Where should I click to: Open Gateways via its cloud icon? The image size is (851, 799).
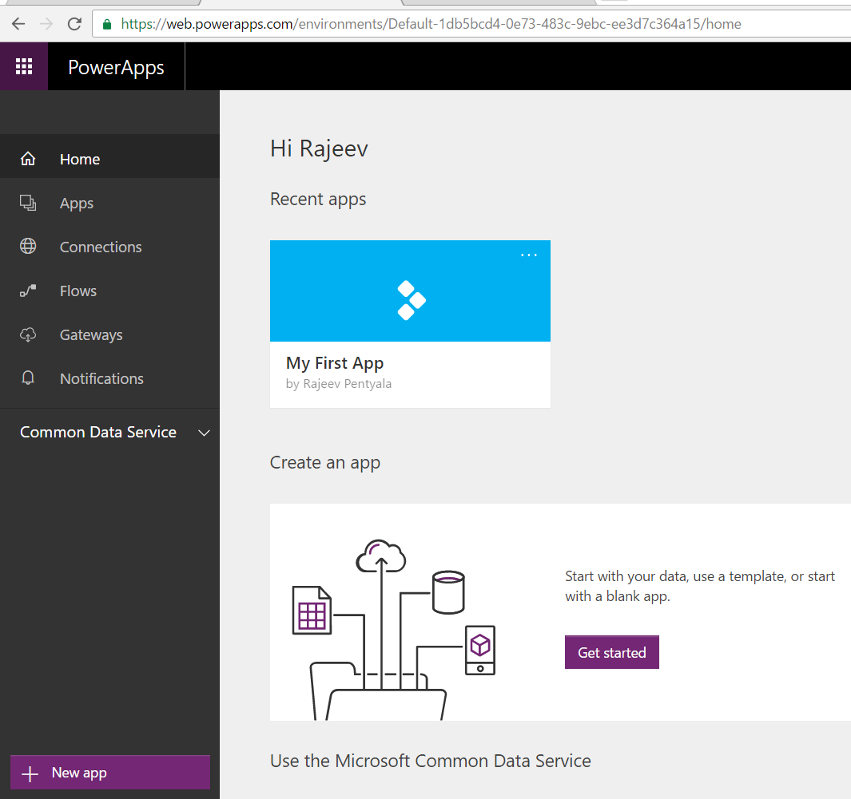pyautogui.click(x=28, y=334)
